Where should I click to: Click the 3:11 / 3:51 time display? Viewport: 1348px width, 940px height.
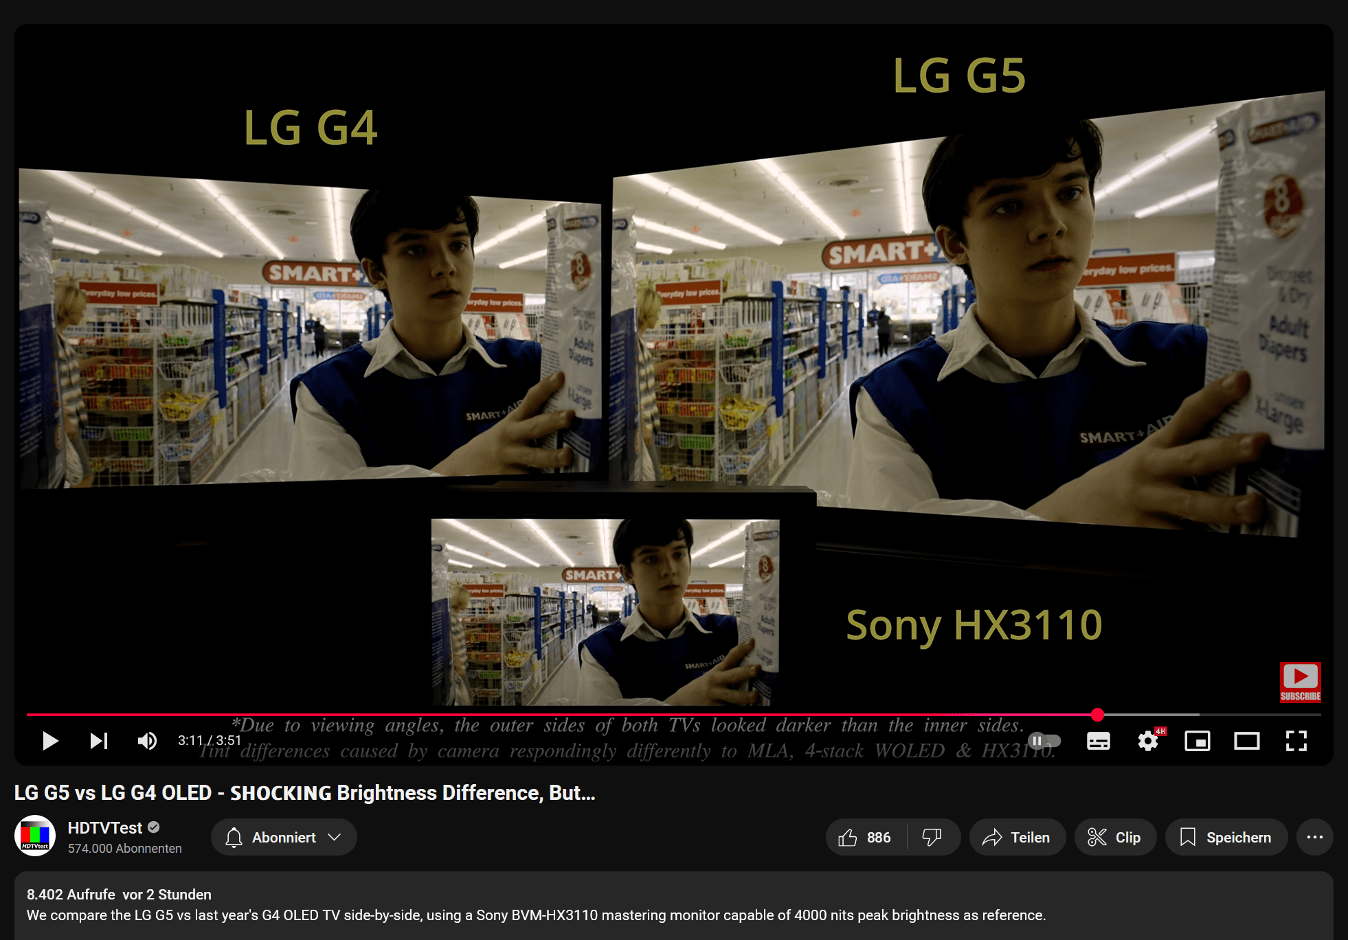210,741
